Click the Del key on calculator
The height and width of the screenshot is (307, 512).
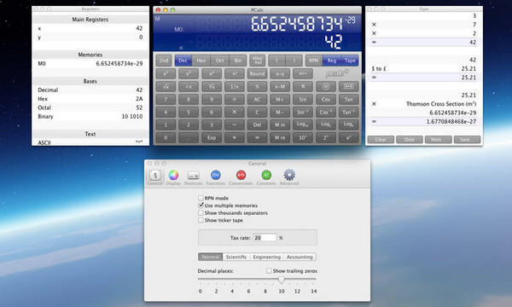click(x=257, y=125)
